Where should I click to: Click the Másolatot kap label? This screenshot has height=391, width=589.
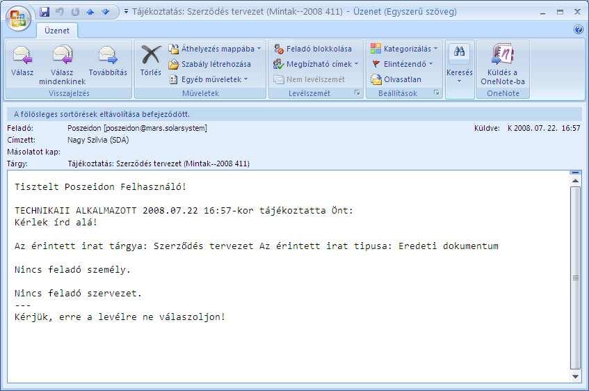click(33, 152)
